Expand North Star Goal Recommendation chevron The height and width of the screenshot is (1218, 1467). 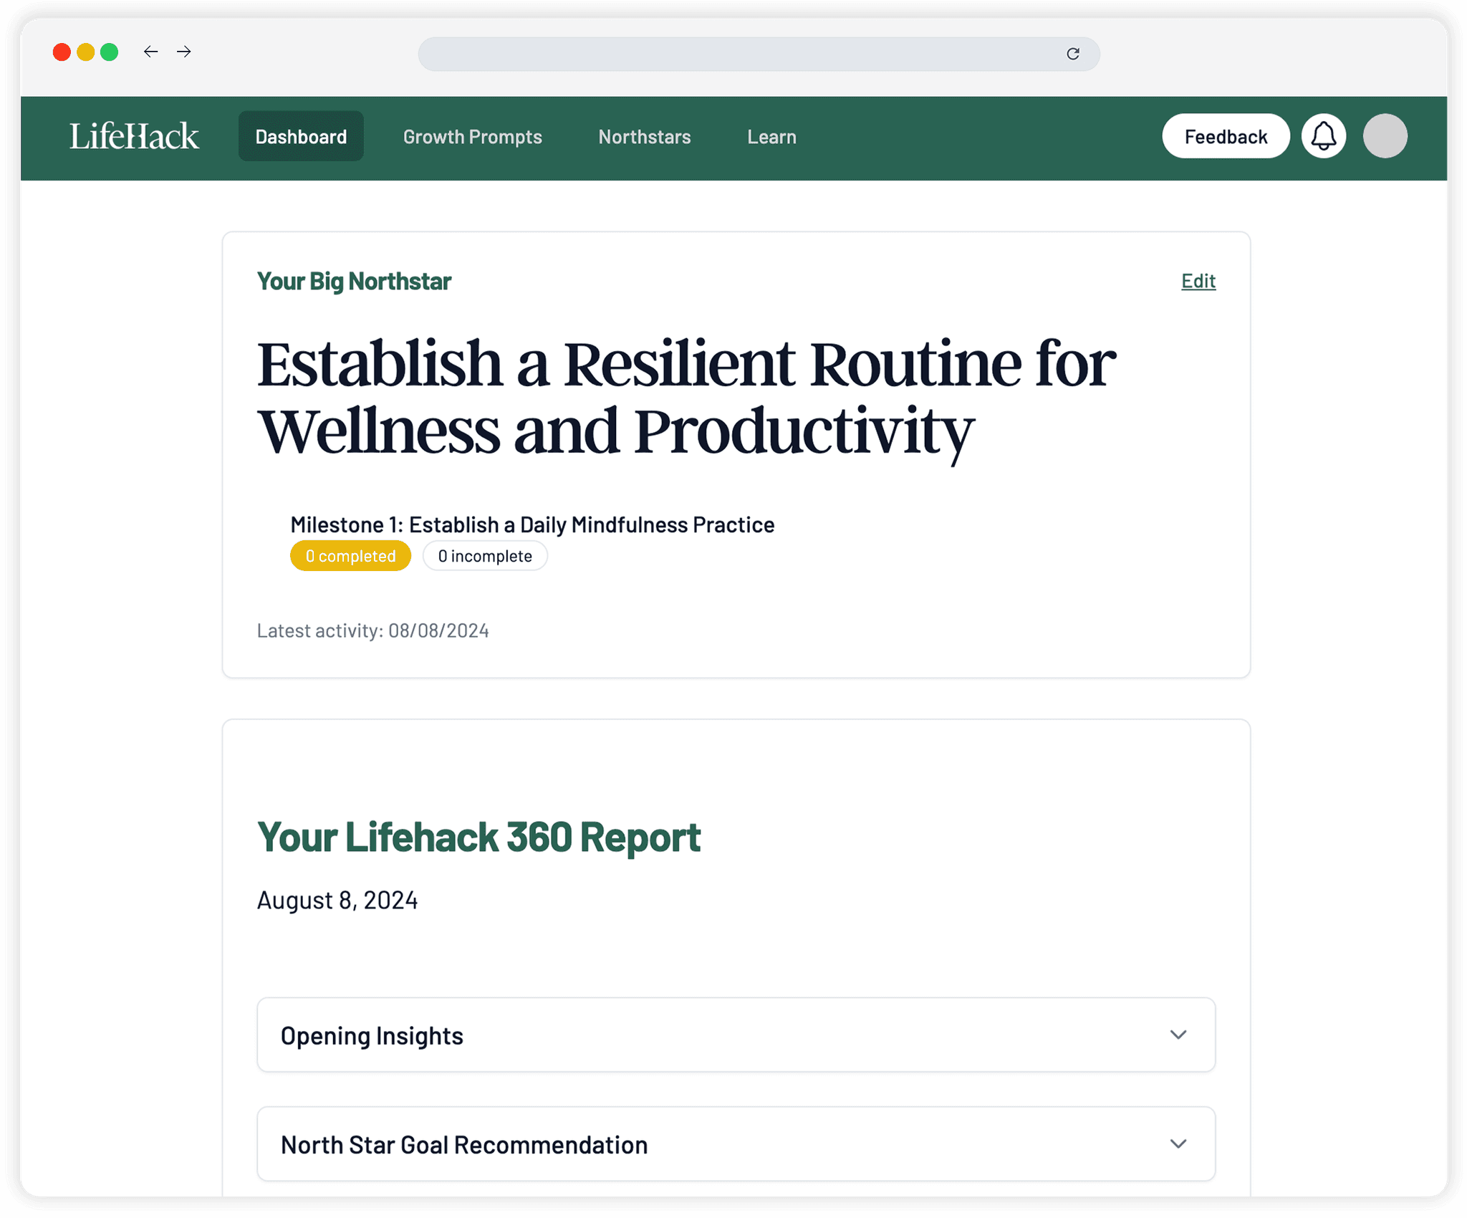(x=1178, y=1143)
